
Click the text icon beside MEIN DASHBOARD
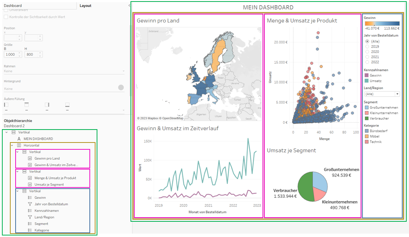point(19,139)
